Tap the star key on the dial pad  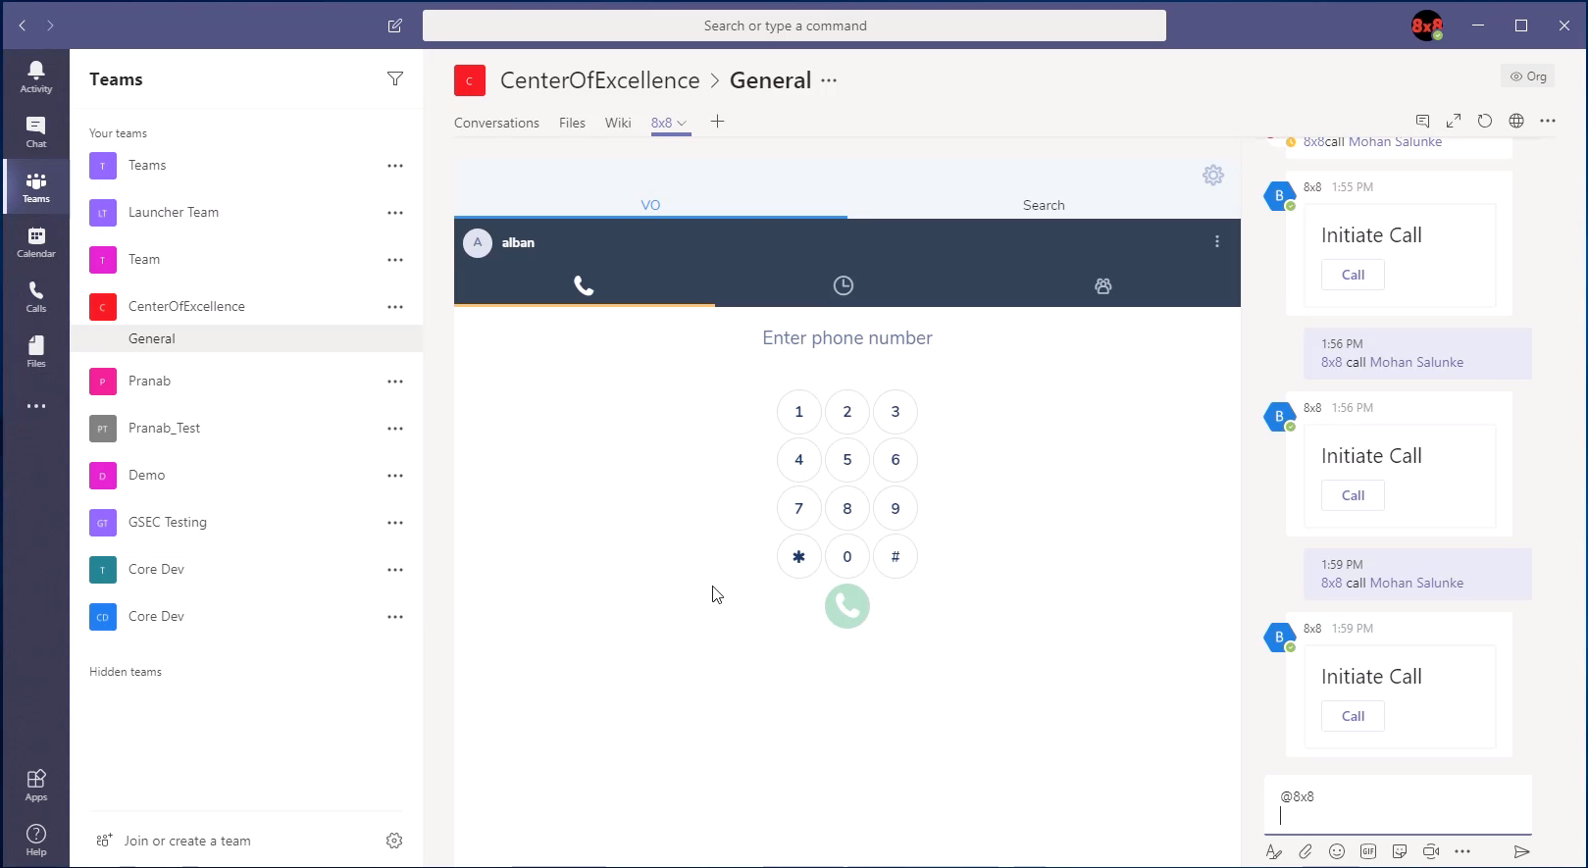[x=798, y=557]
